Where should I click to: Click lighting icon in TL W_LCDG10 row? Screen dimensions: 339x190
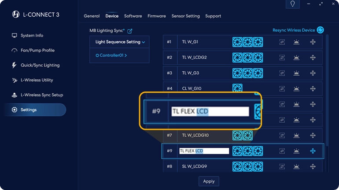coord(296,135)
